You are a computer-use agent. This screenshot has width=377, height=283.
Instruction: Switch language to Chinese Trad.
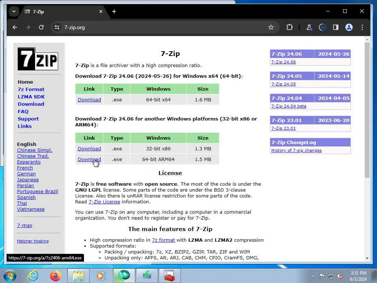point(33,156)
